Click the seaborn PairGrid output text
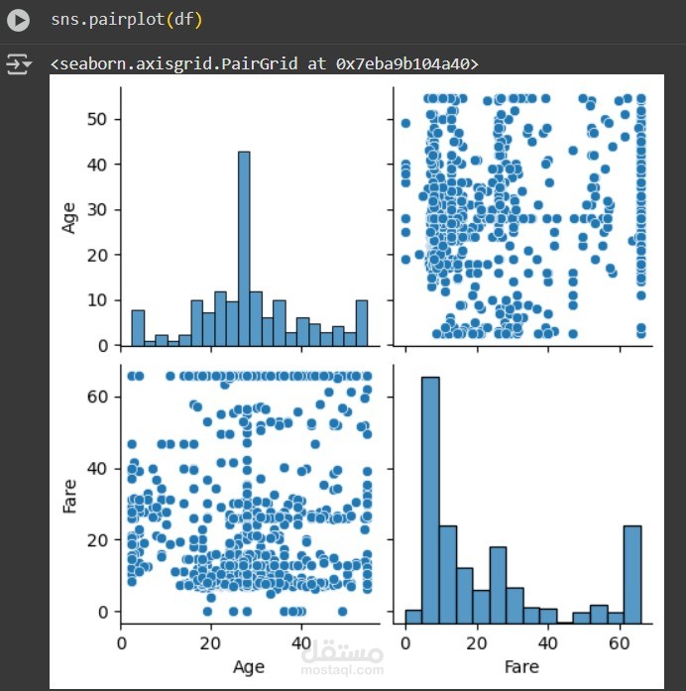Image resolution: width=686 pixels, height=691 pixels. (x=264, y=64)
